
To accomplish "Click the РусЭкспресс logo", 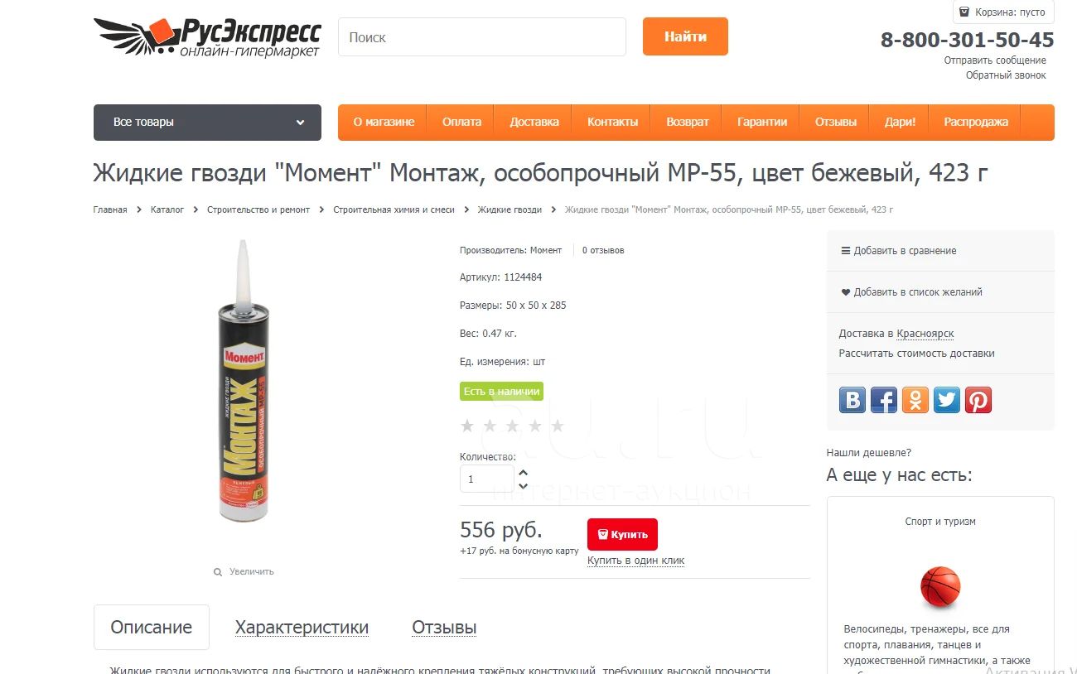I will 207,38.
